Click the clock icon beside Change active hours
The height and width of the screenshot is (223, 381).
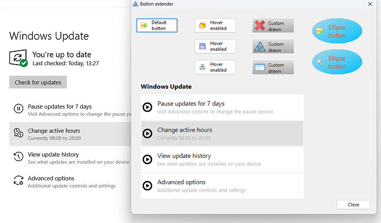point(18,133)
